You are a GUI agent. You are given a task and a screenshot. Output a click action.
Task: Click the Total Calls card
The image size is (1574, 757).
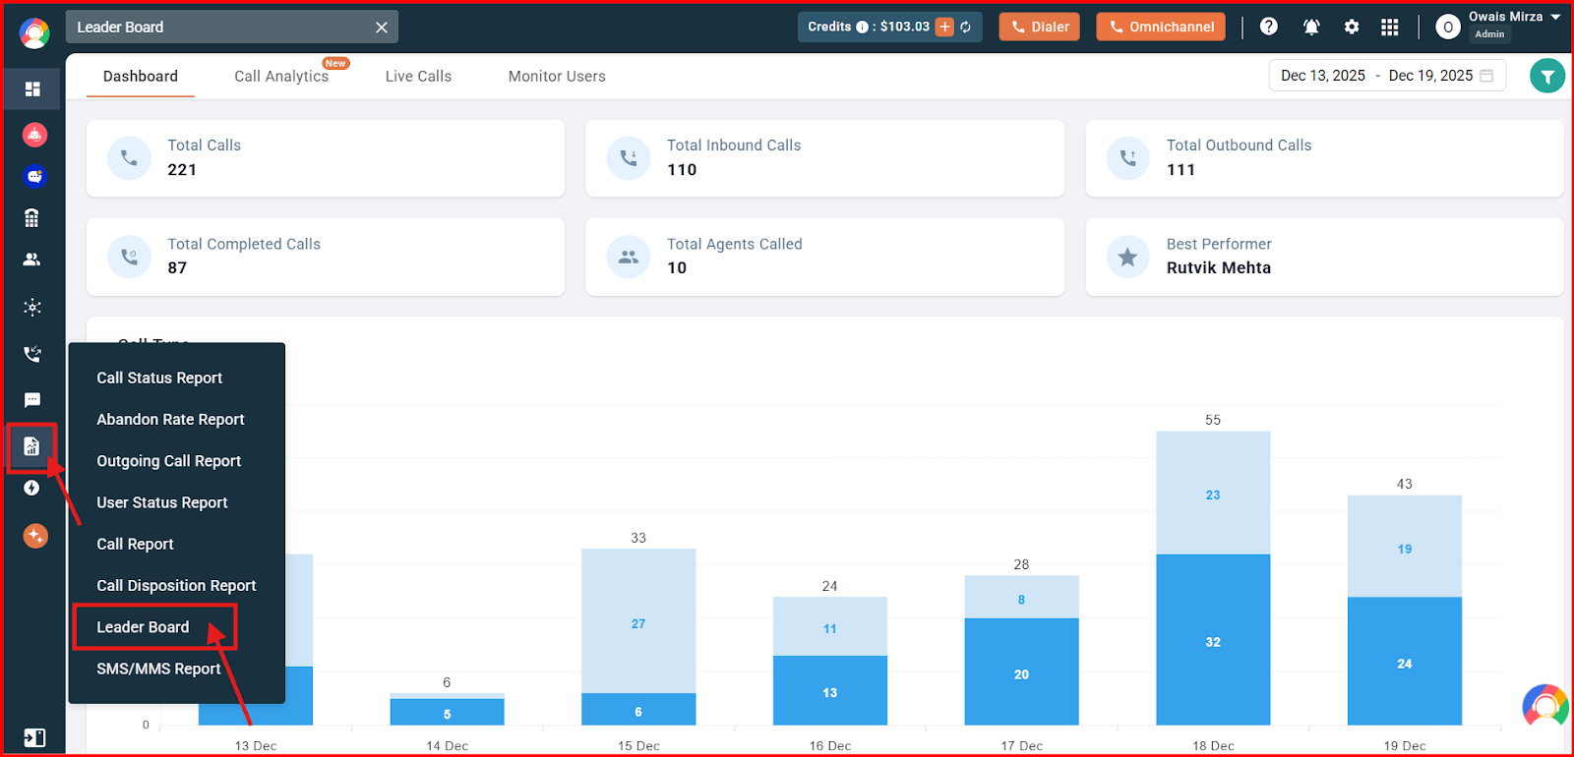pyautogui.click(x=326, y=158)
